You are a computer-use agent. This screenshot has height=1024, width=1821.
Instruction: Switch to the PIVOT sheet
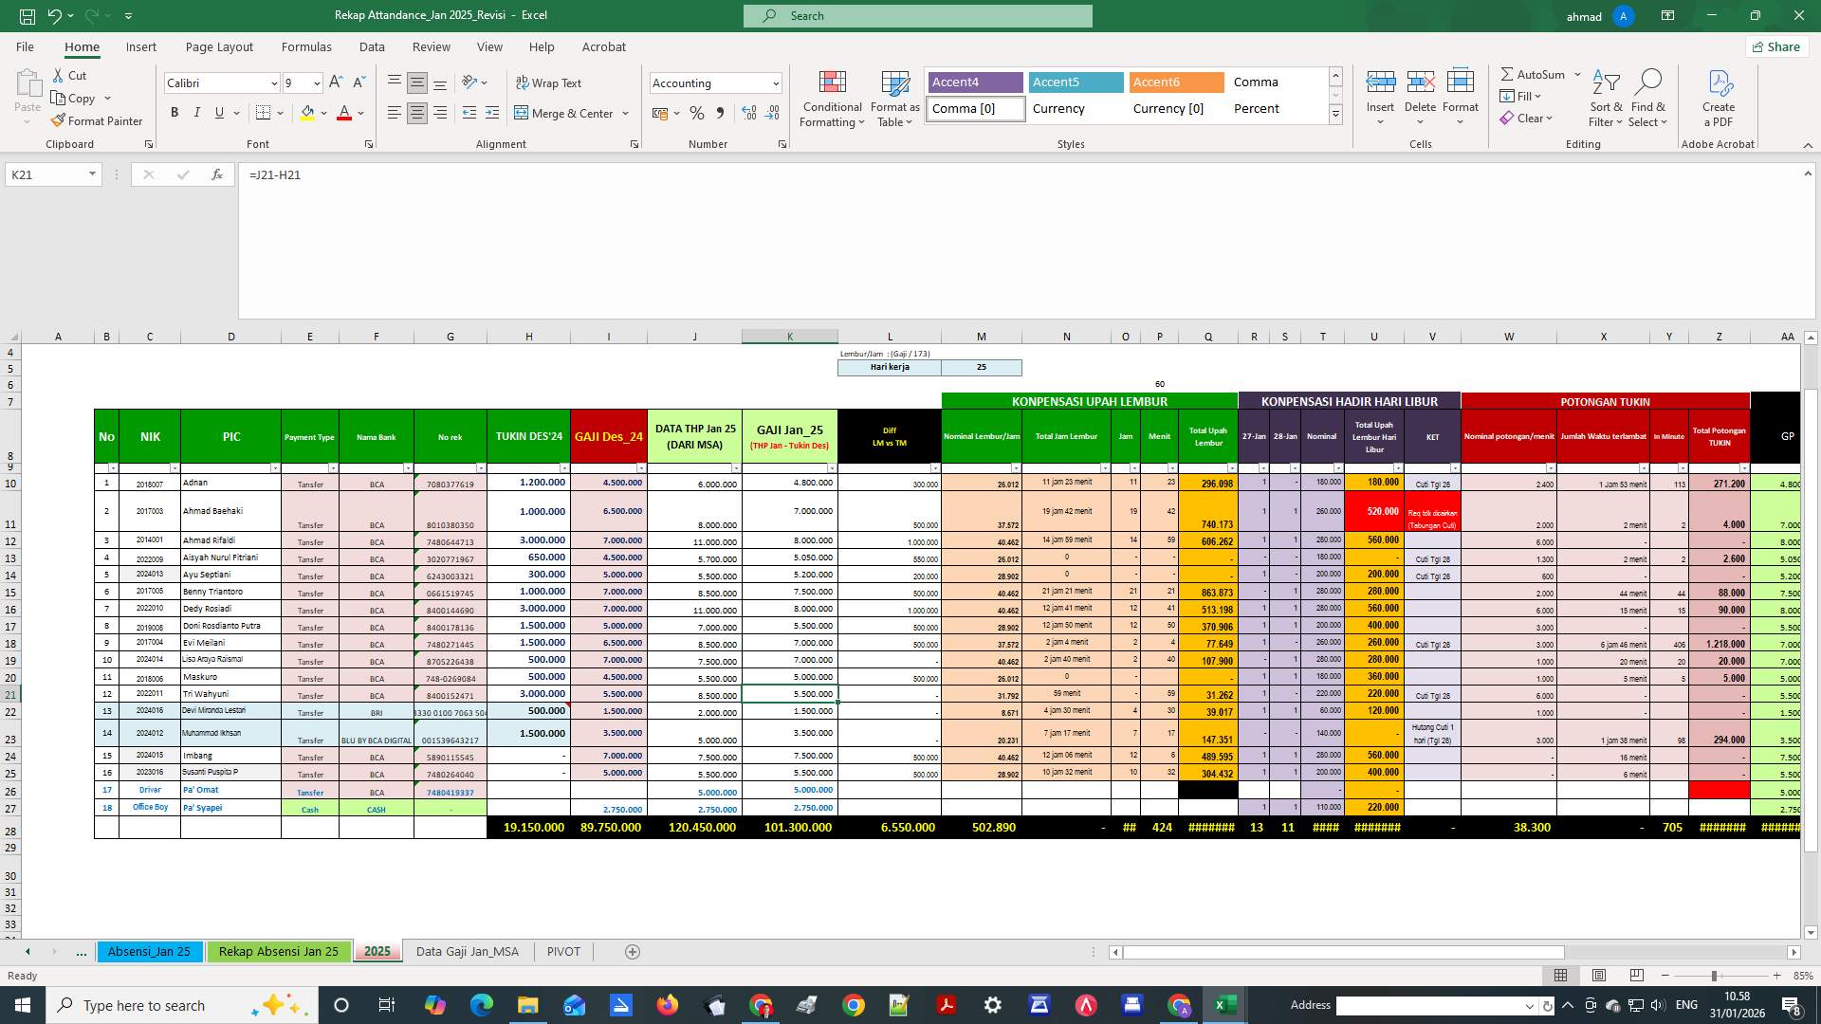563,951
